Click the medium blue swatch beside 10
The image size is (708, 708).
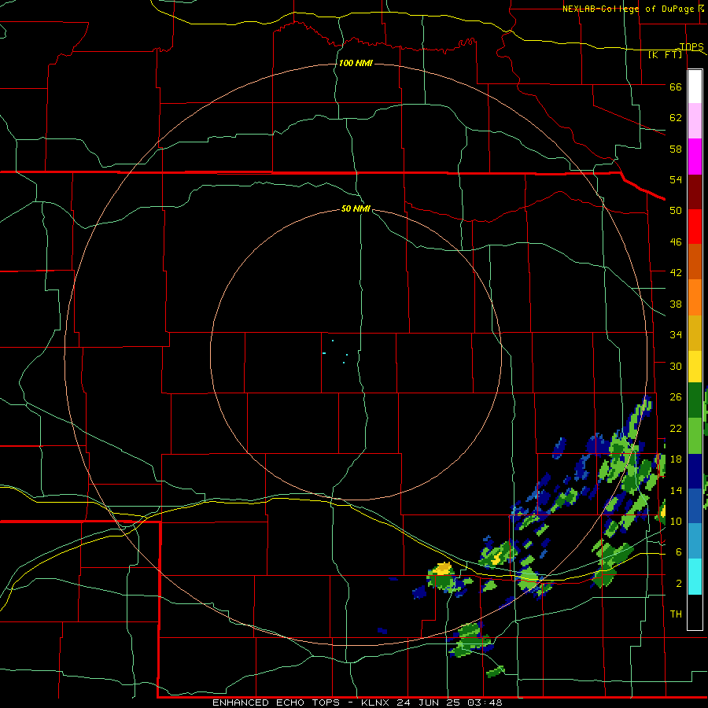click(x=695, y=506)
